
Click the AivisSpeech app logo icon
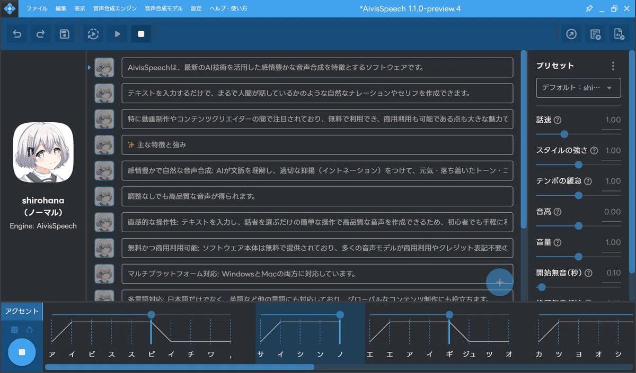pyautogui.click(x=10, y=8)
